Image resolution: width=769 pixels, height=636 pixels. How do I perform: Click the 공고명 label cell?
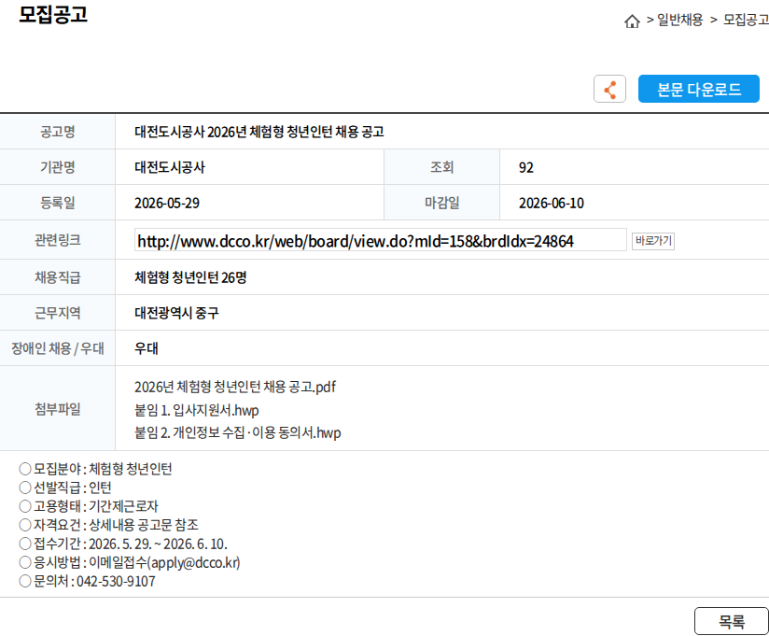coord(57,132)
